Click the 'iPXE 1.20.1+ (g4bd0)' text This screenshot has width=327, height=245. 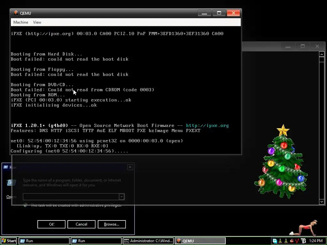pos(39,126)
